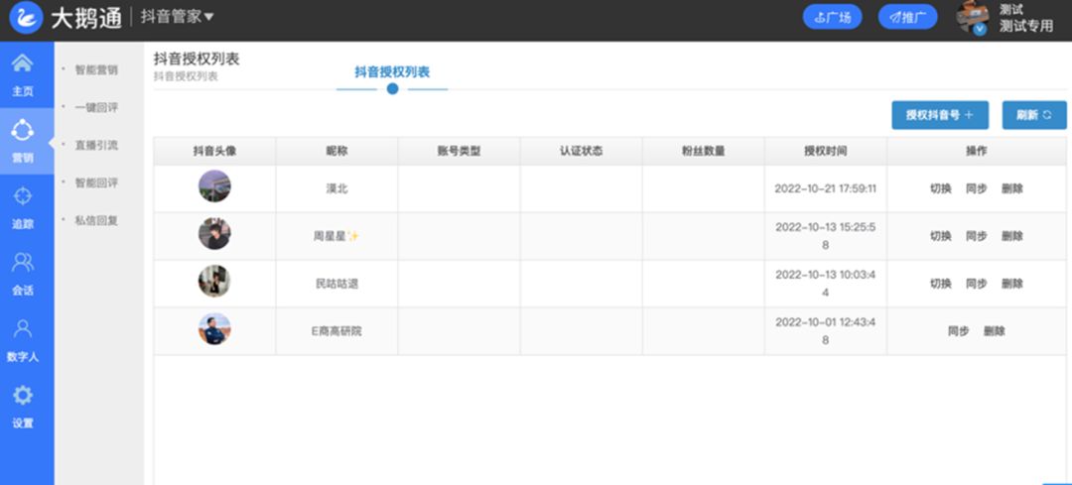
Task: Expand the 抖音管家 dropdown in header
Action: click(x=177, y=17)
